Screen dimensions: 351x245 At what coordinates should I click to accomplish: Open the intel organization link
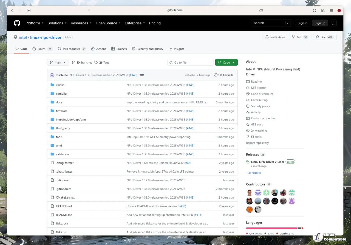[x=23, y=37]
